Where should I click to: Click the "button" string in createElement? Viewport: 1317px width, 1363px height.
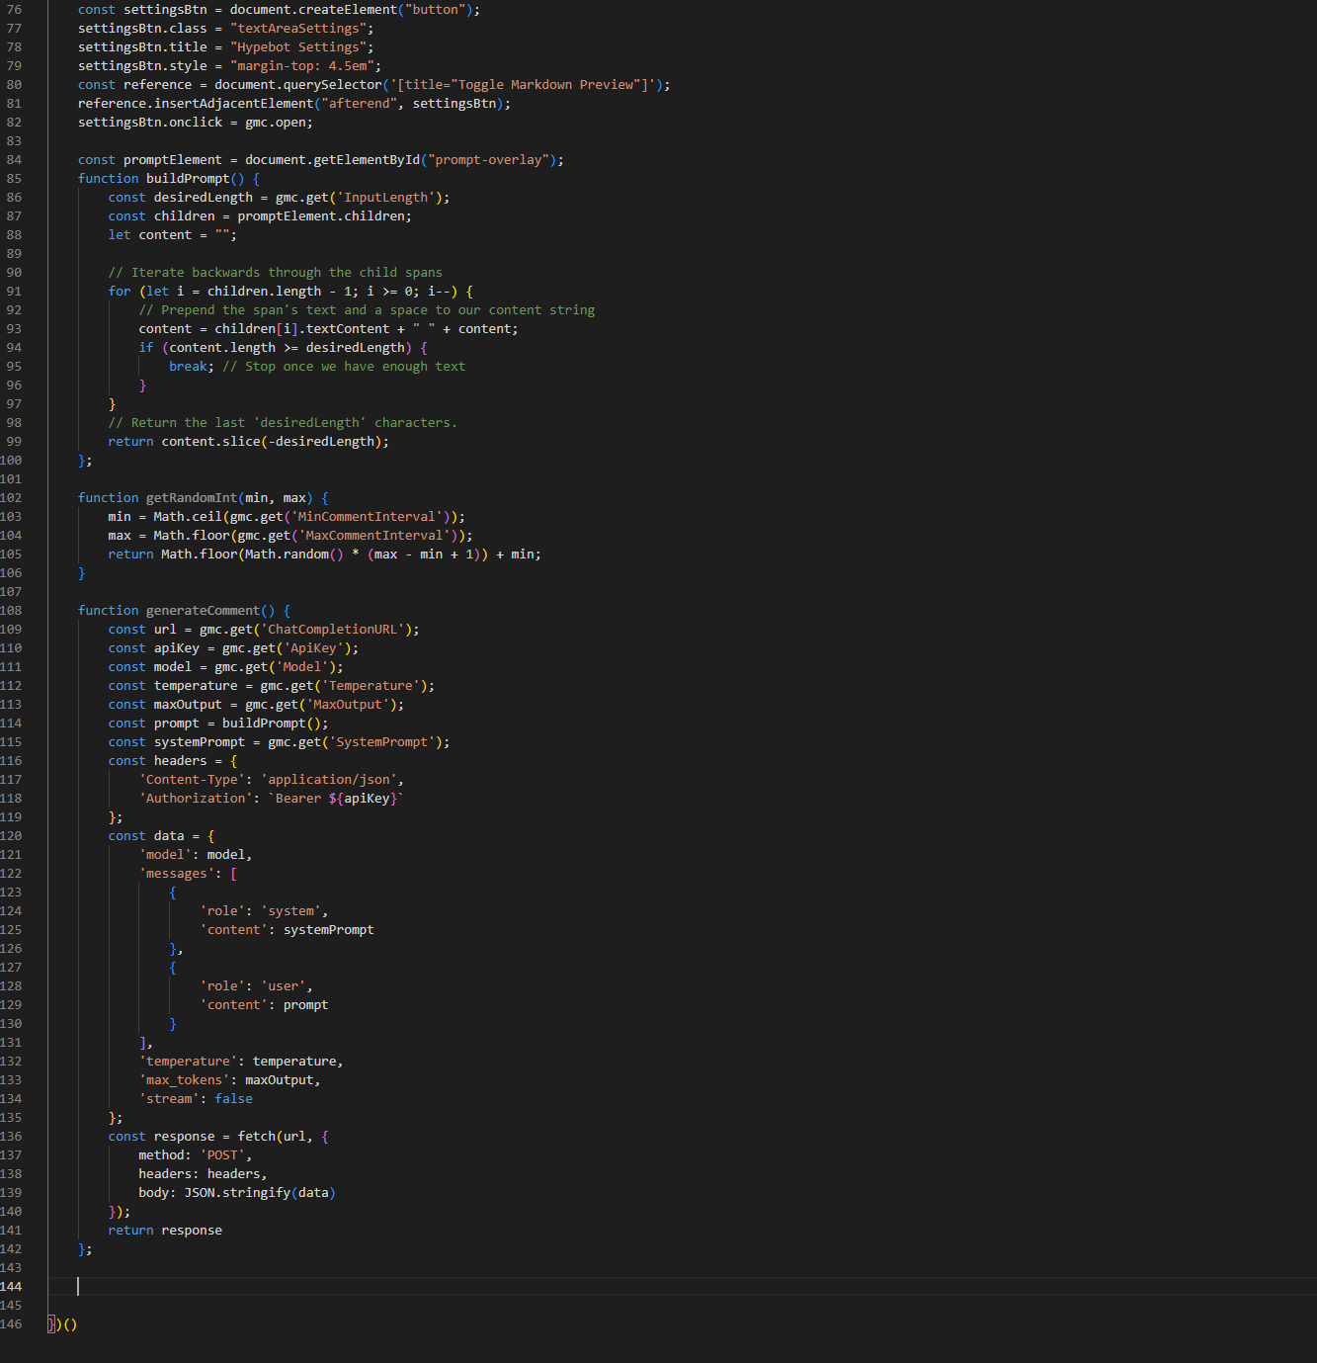(x=435, y=10)
